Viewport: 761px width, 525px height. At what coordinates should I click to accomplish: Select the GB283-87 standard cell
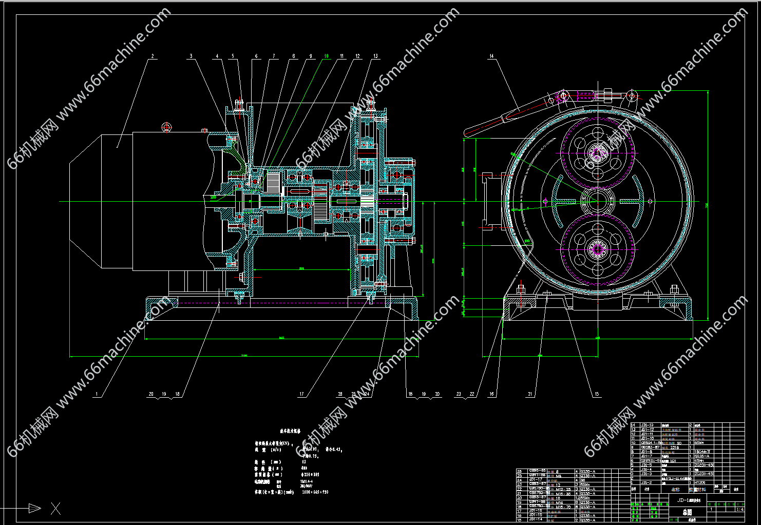[x=650, y=448]
